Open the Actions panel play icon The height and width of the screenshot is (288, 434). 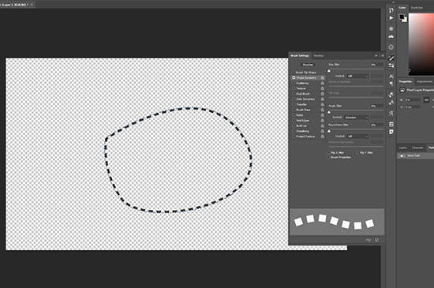pyautogui.click(x=391, y=18)
